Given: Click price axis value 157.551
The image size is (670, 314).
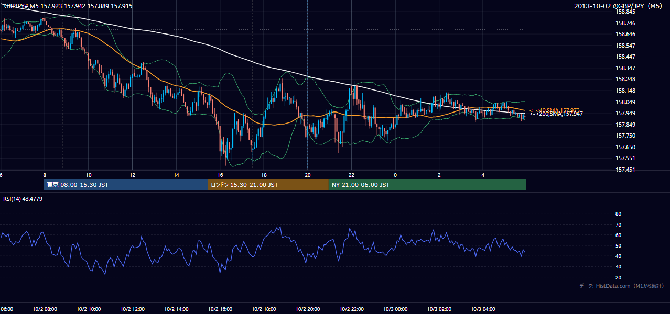Looking at the screenshot, I should 625,158.
